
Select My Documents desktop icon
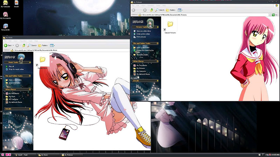(5, 15)
